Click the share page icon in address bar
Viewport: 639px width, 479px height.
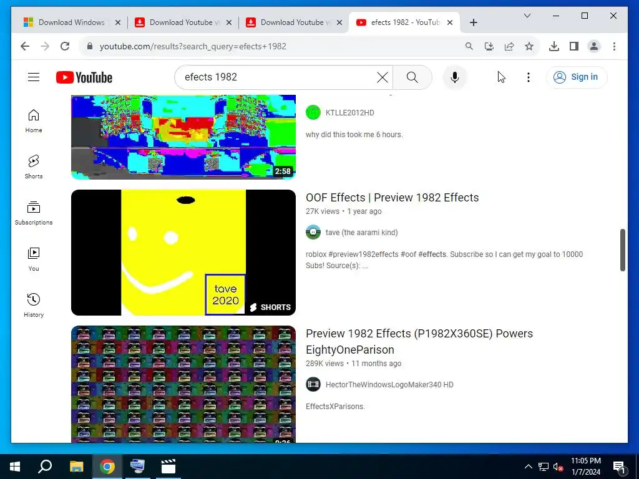click(509, 46)
